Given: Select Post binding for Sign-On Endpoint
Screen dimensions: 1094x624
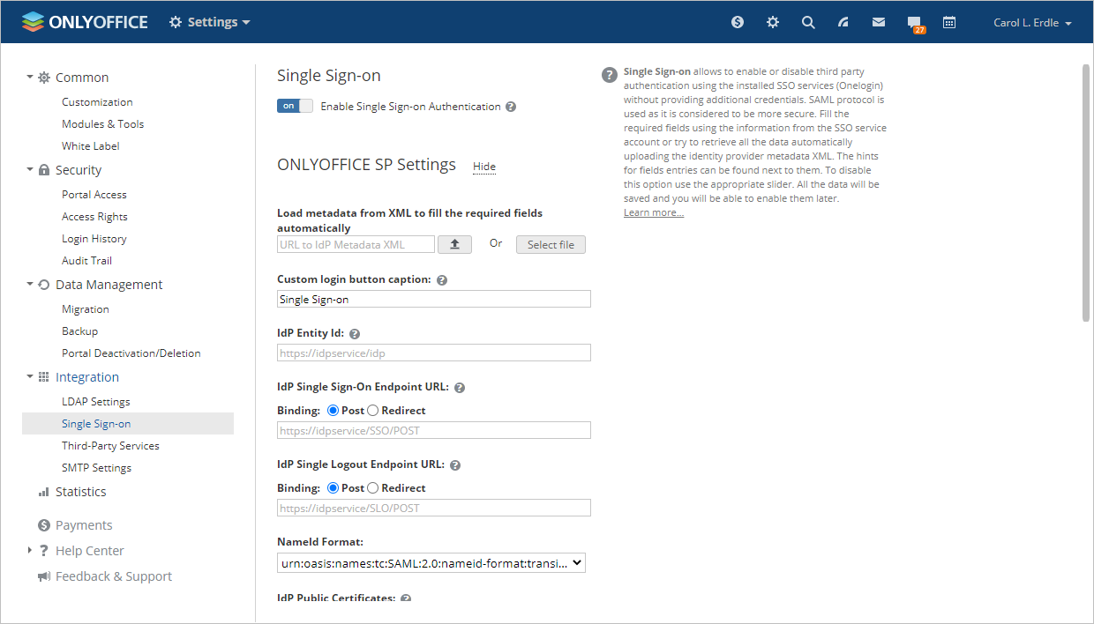Looking at the screenshot, I should (333, 411).
